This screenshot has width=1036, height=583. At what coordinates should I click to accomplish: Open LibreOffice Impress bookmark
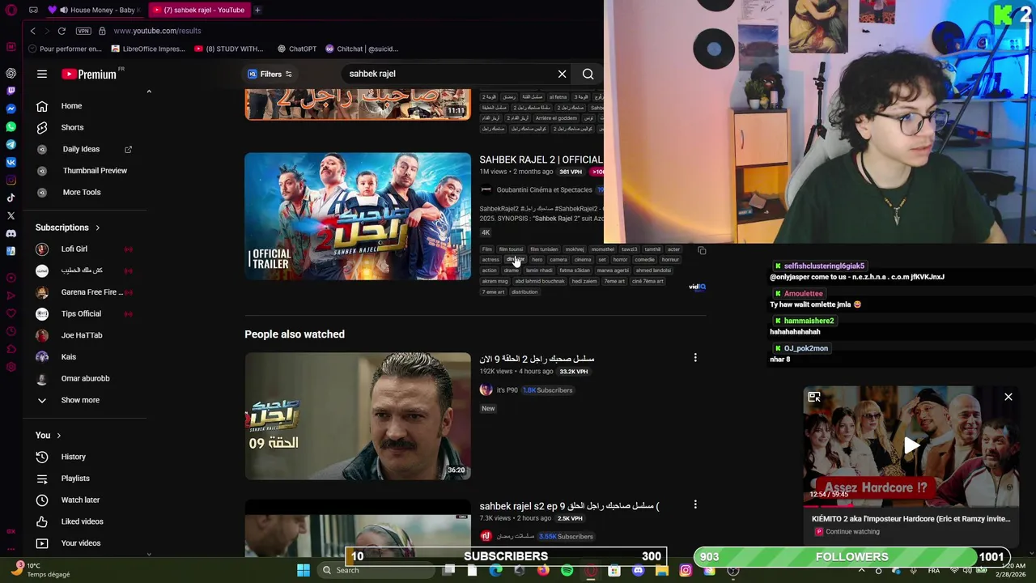(148, 49)
